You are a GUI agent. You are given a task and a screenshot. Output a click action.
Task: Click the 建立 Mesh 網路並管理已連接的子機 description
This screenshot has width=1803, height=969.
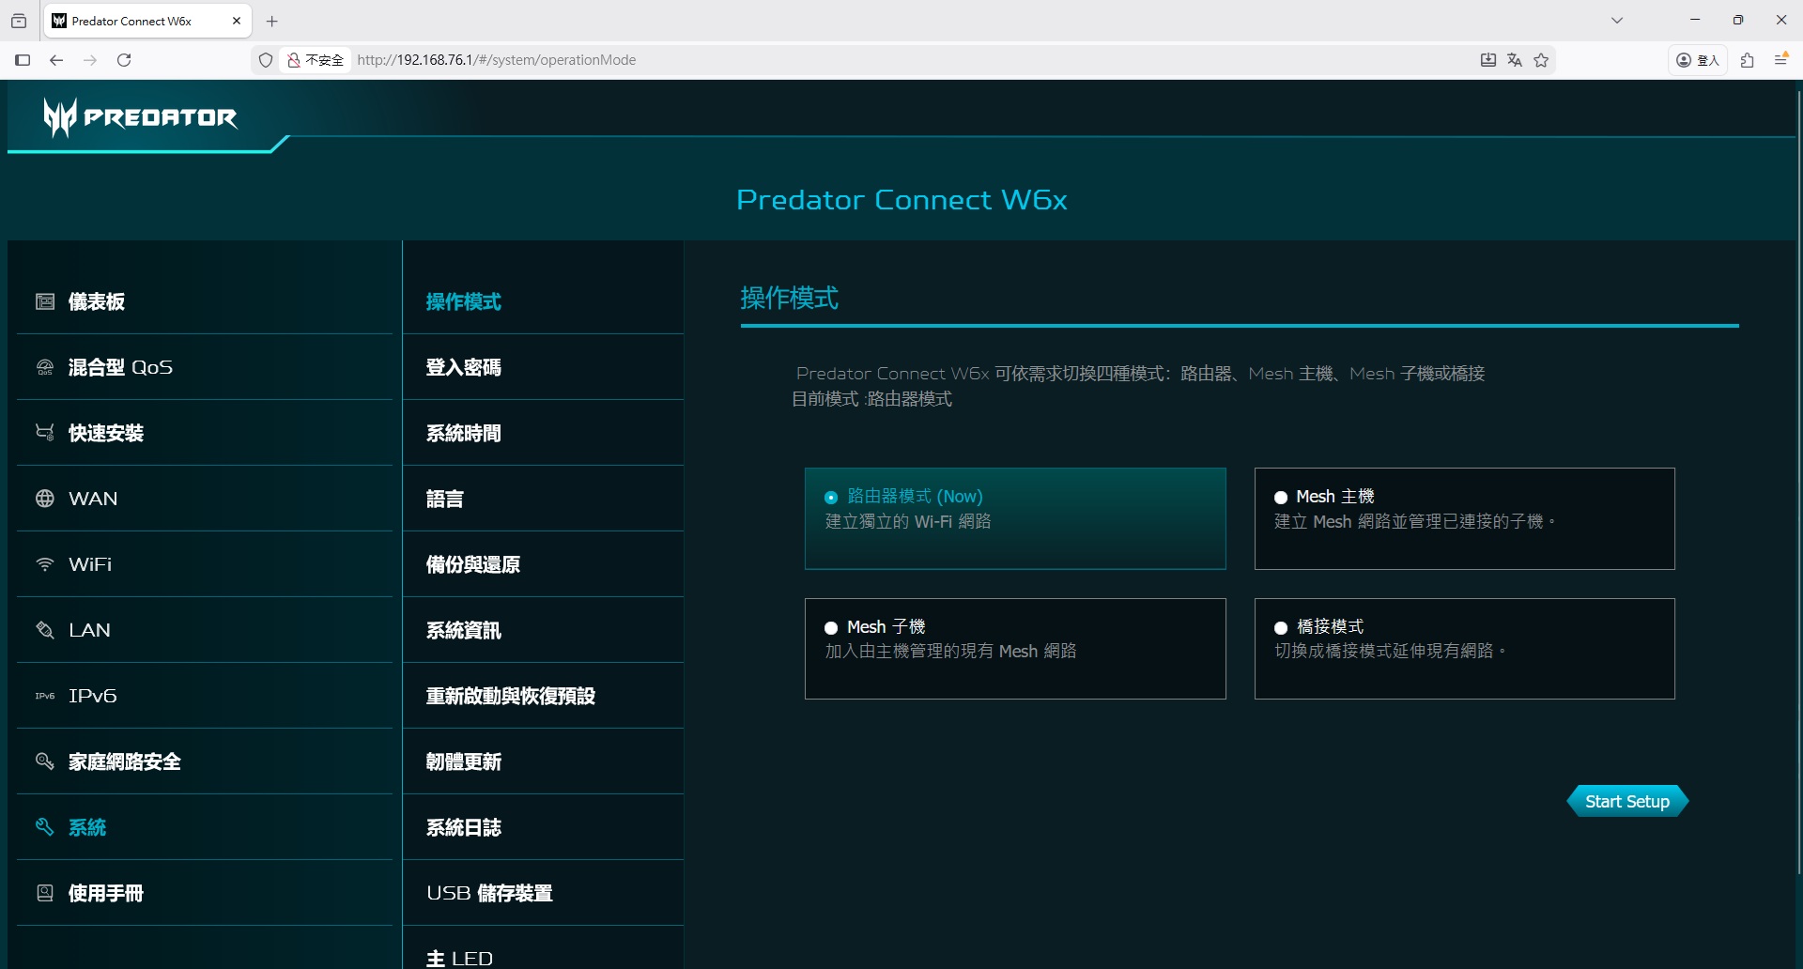(1414, 521)
